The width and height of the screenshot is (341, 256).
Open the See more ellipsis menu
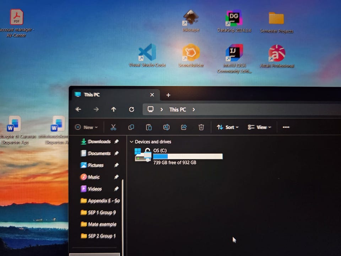point(286,127)
